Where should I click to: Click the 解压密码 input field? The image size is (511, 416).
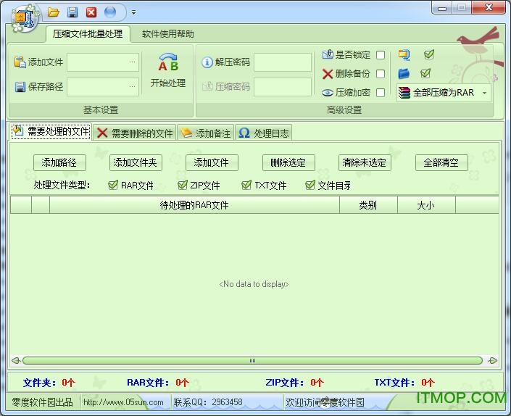coord(282,62)
